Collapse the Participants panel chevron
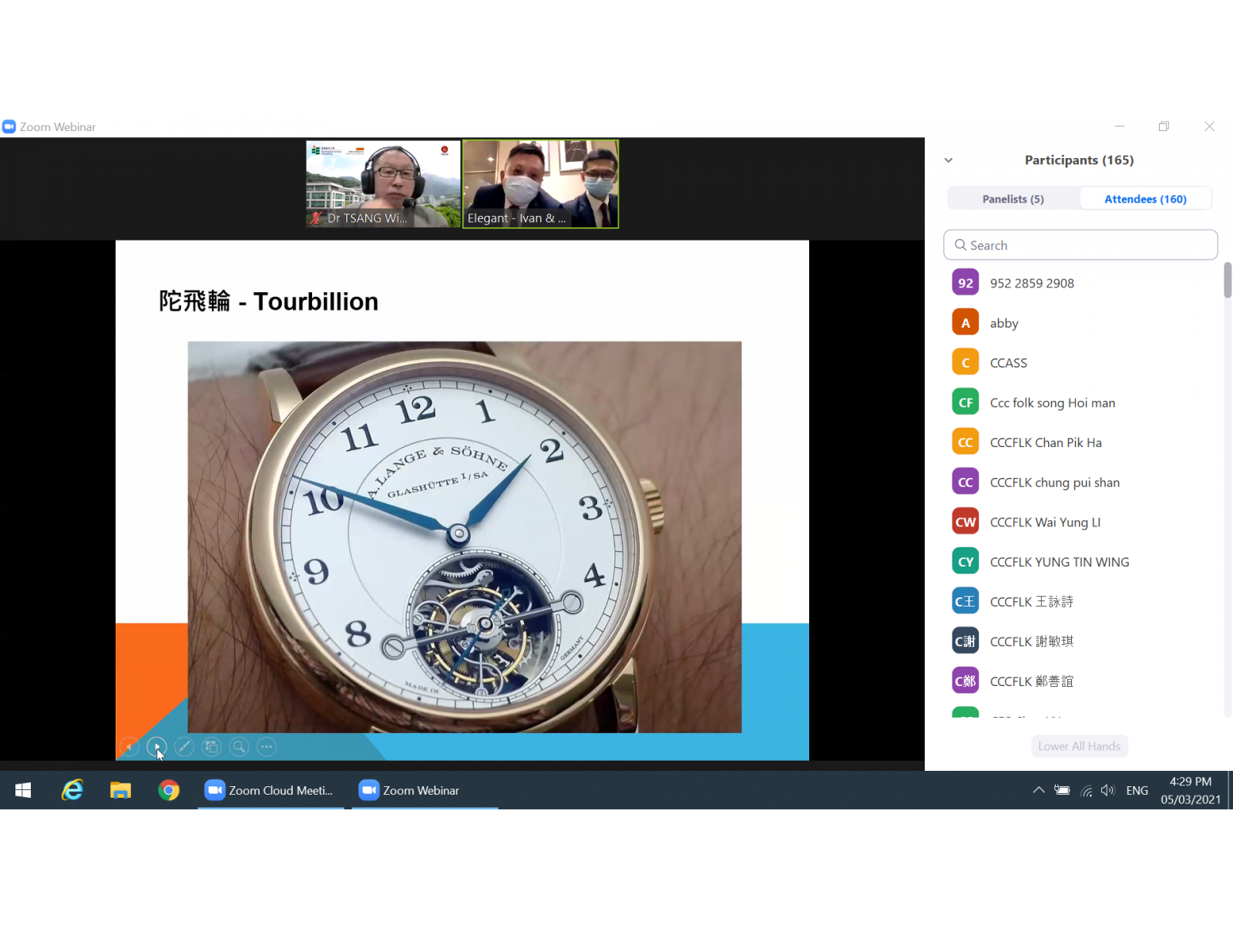This screenshot has height=925, width=1233. [949, 160]
